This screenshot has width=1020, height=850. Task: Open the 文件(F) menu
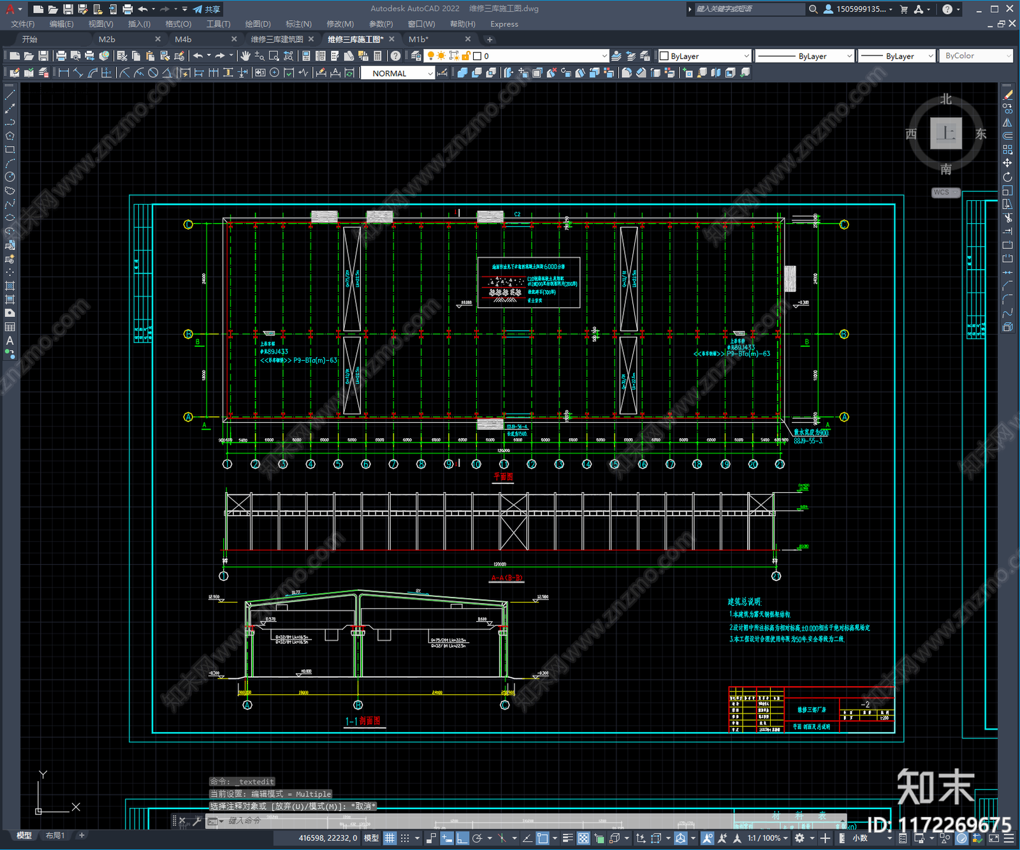tap(22, 24)
